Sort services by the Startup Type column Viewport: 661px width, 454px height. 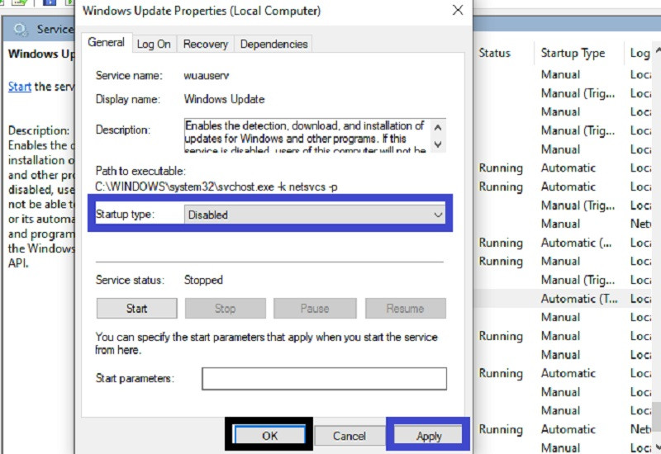(x=573, y=53)
